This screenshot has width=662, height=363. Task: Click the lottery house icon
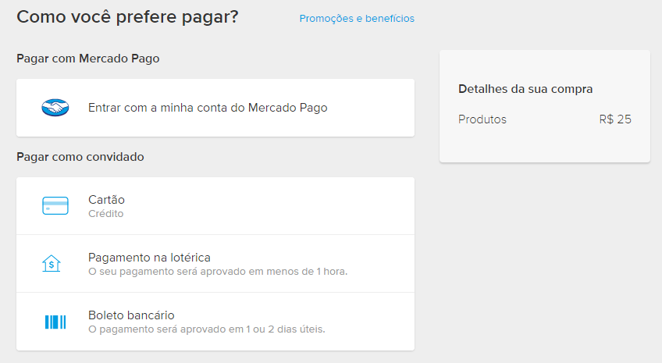[51, 264]
